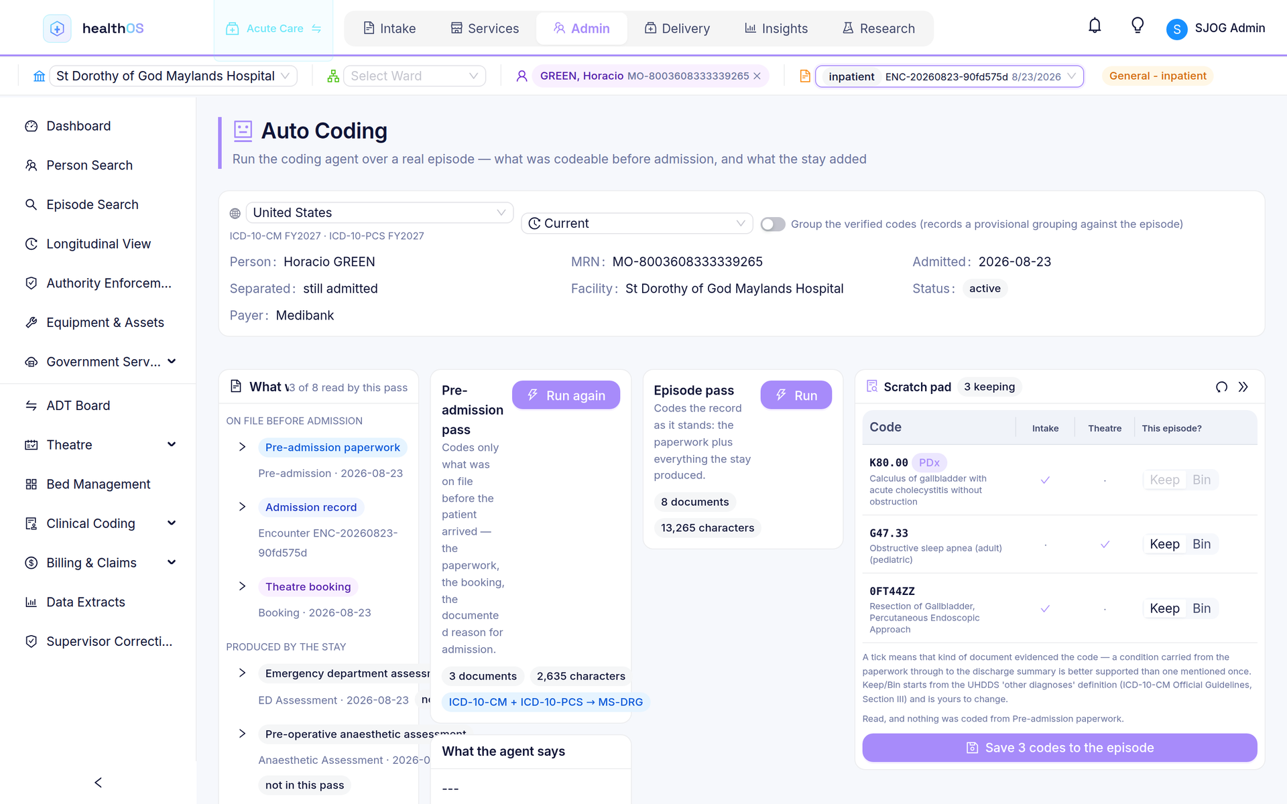Open United States country dropdown

379,213
